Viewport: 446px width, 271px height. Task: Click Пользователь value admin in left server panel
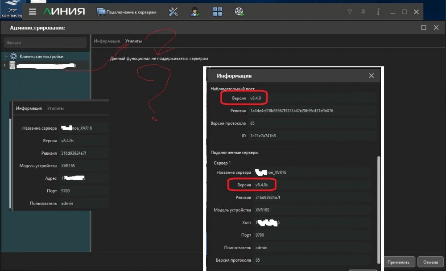67,203
